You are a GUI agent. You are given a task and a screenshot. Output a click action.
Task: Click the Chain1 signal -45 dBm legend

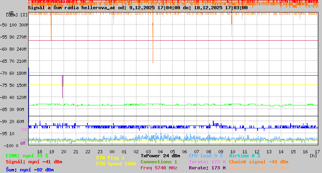click(259, 168)
